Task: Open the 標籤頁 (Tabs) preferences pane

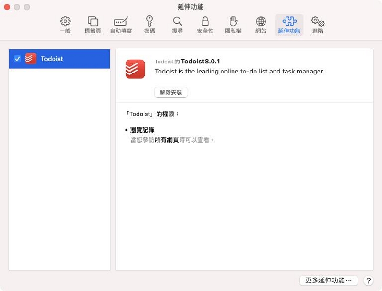Action: point(93,25)
